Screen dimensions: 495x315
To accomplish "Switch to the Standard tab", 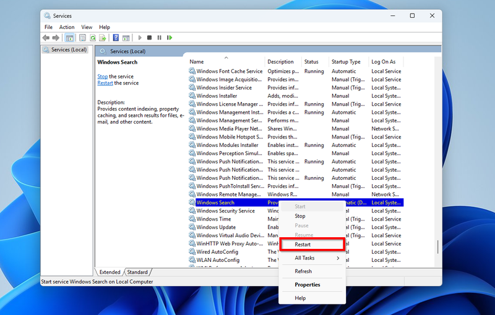I will (x=137, y=272).
